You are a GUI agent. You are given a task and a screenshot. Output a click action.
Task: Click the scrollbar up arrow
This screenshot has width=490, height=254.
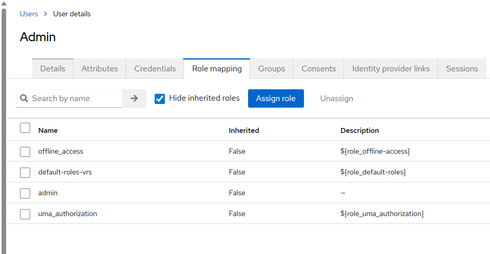coord(4,3)
